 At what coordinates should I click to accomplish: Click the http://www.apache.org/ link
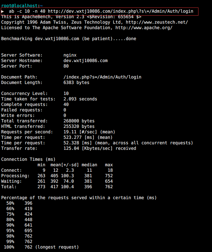144,28
